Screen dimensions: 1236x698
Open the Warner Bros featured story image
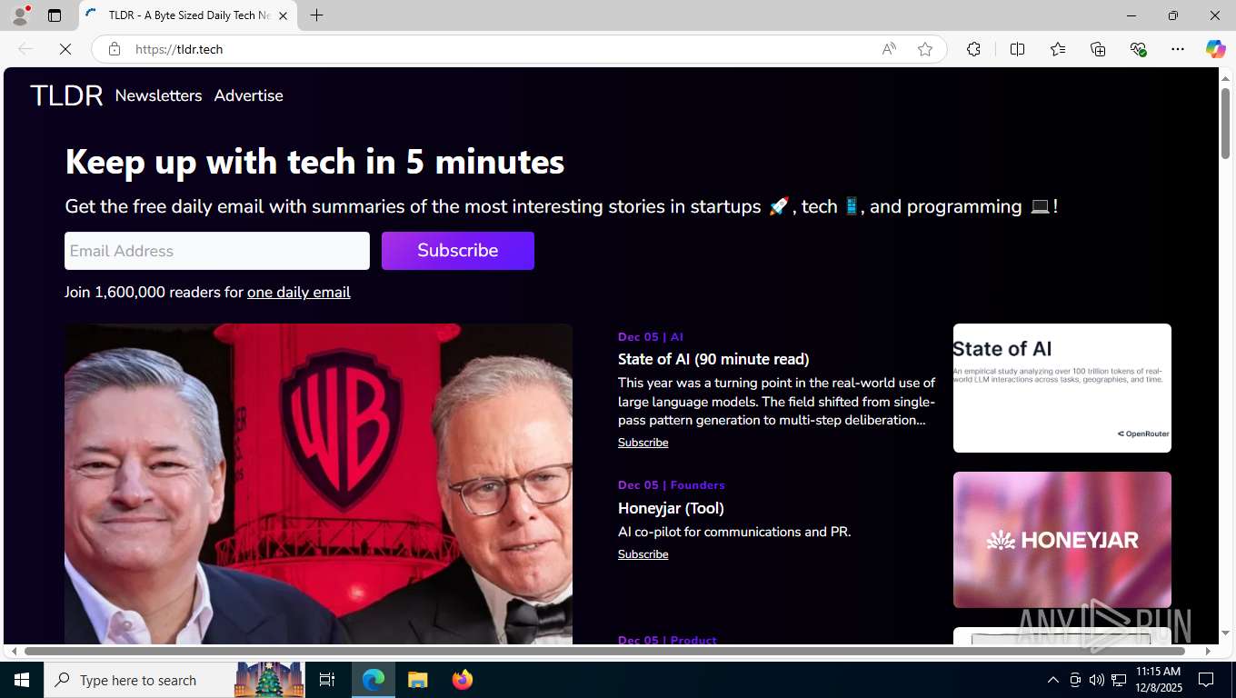[x=318, y=484]
